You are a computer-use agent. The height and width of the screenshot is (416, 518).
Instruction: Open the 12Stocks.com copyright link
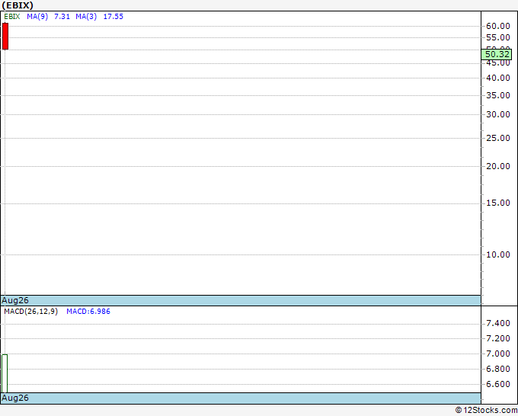click(486, 411)
